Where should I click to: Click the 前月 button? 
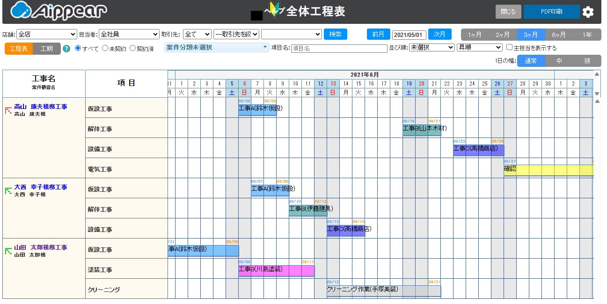point(378,34)
